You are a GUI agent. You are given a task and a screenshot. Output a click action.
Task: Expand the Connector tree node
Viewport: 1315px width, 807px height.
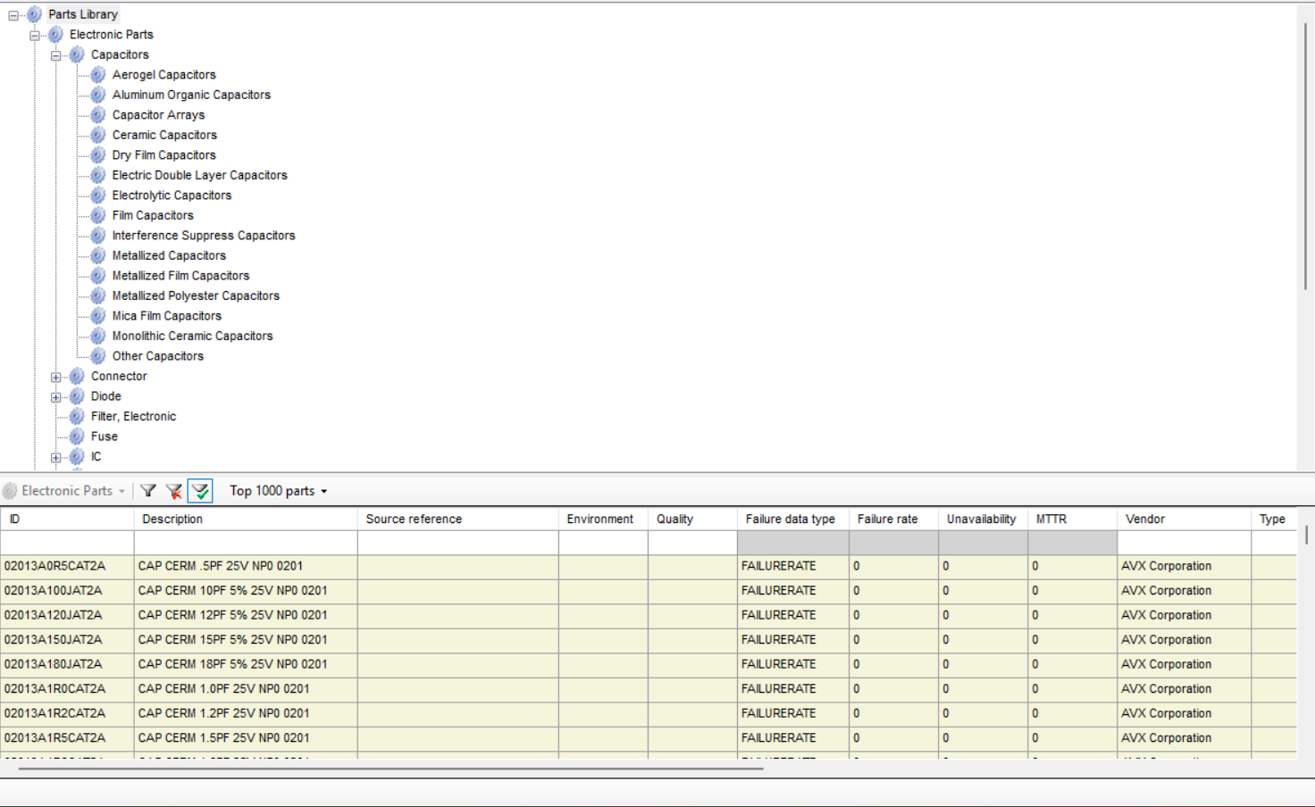pos(55,377)
